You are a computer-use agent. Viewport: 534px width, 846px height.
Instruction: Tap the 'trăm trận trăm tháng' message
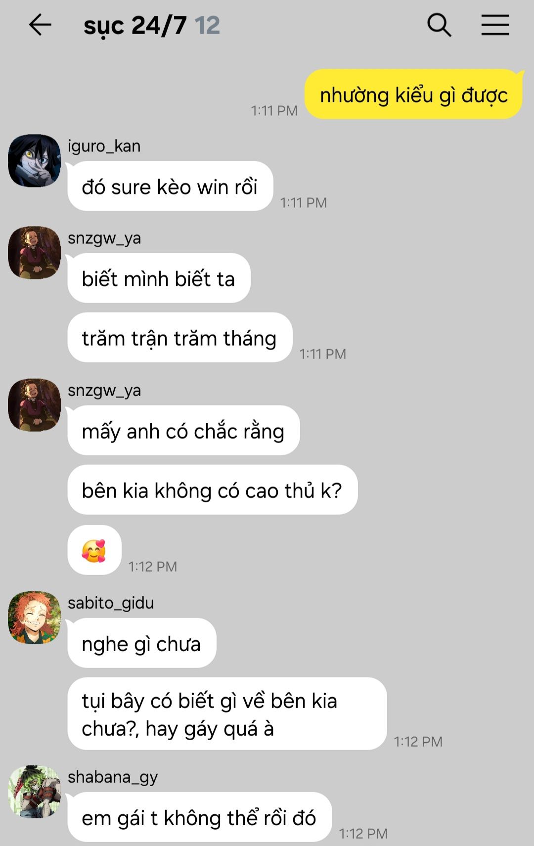179,338
